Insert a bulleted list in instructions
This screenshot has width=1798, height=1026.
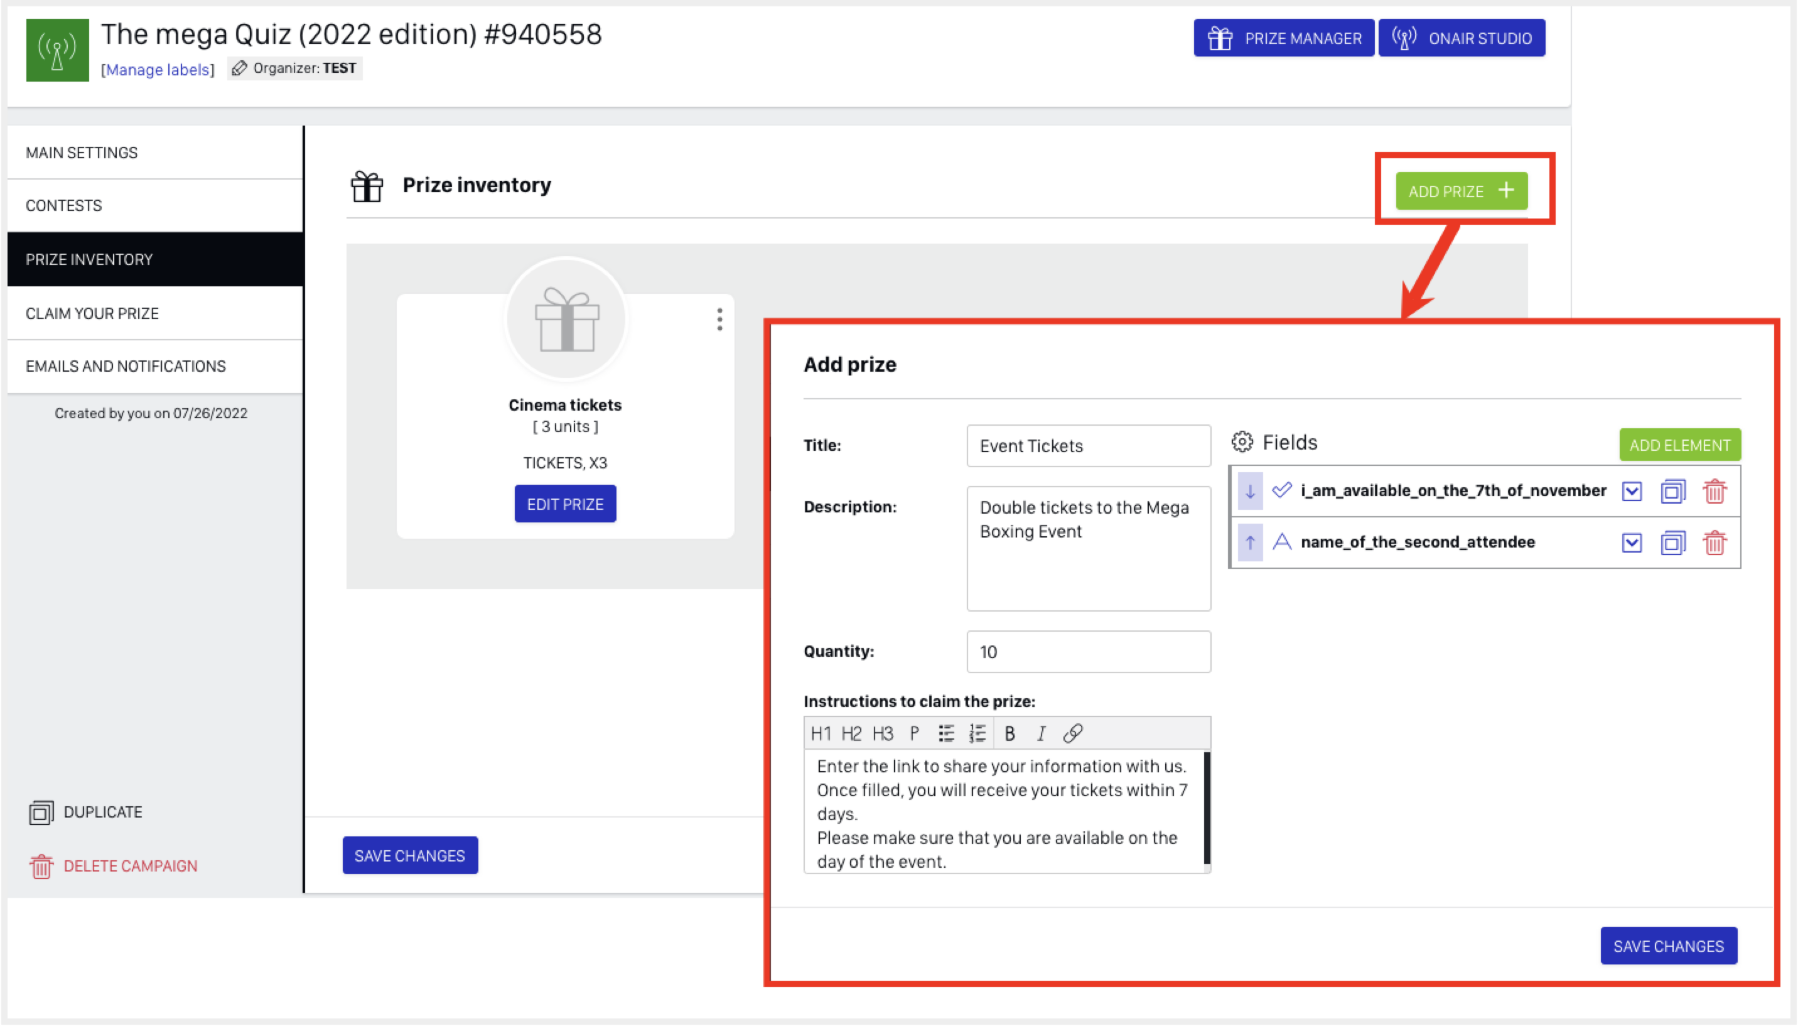click(945, 733)
